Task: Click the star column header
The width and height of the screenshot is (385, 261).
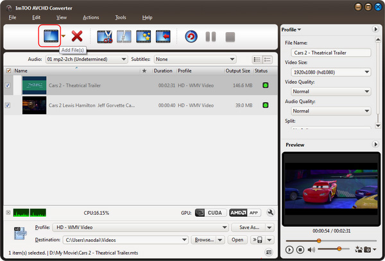Action: 144,71
